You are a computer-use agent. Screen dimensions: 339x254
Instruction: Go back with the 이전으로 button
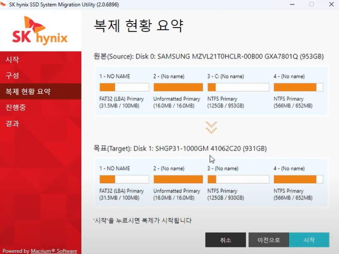click(269, 240)
